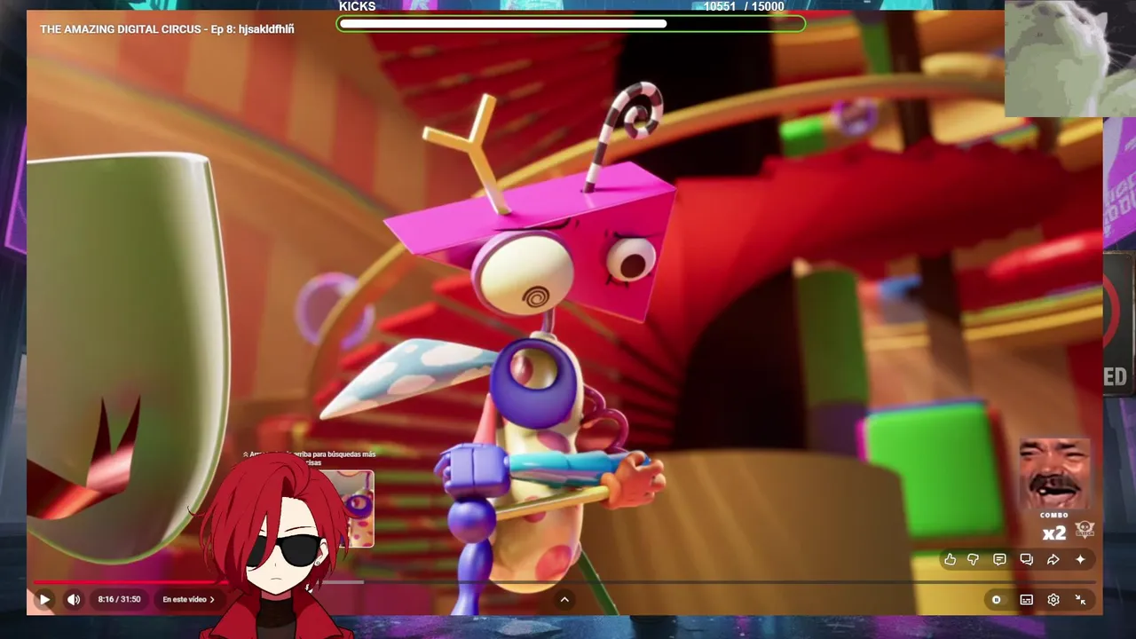The height and width of the screenshot is (639, 1136).
Task: Click the 8:16 / 31:50 time display
Action: (119, 600)
